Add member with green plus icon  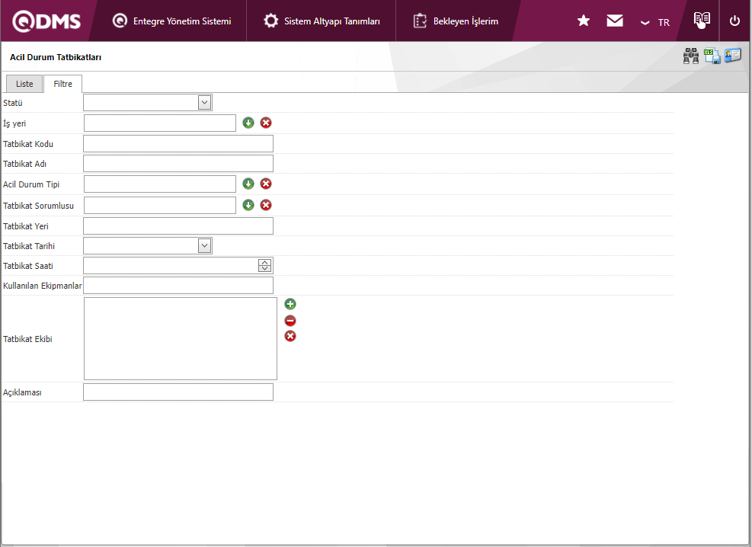(290, 304)
